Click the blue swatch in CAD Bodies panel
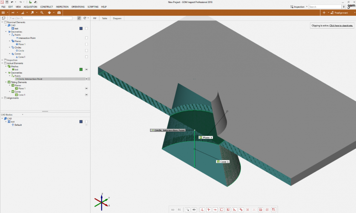This screenshot has height=213, width=356. click(x=81, y=121)
